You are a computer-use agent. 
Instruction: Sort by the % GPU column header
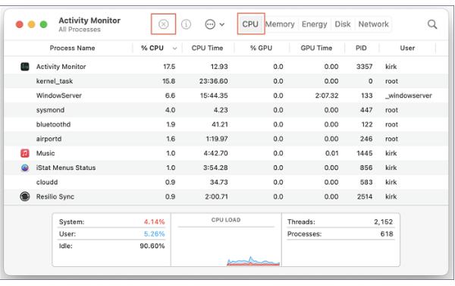(261, 48)
